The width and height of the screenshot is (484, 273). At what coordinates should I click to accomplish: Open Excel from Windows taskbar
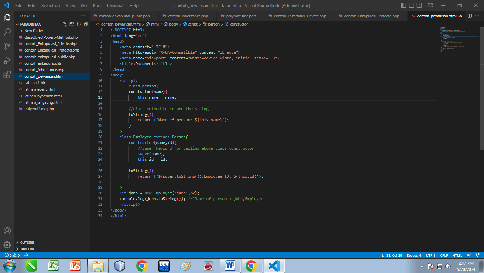tap(53, 266)
